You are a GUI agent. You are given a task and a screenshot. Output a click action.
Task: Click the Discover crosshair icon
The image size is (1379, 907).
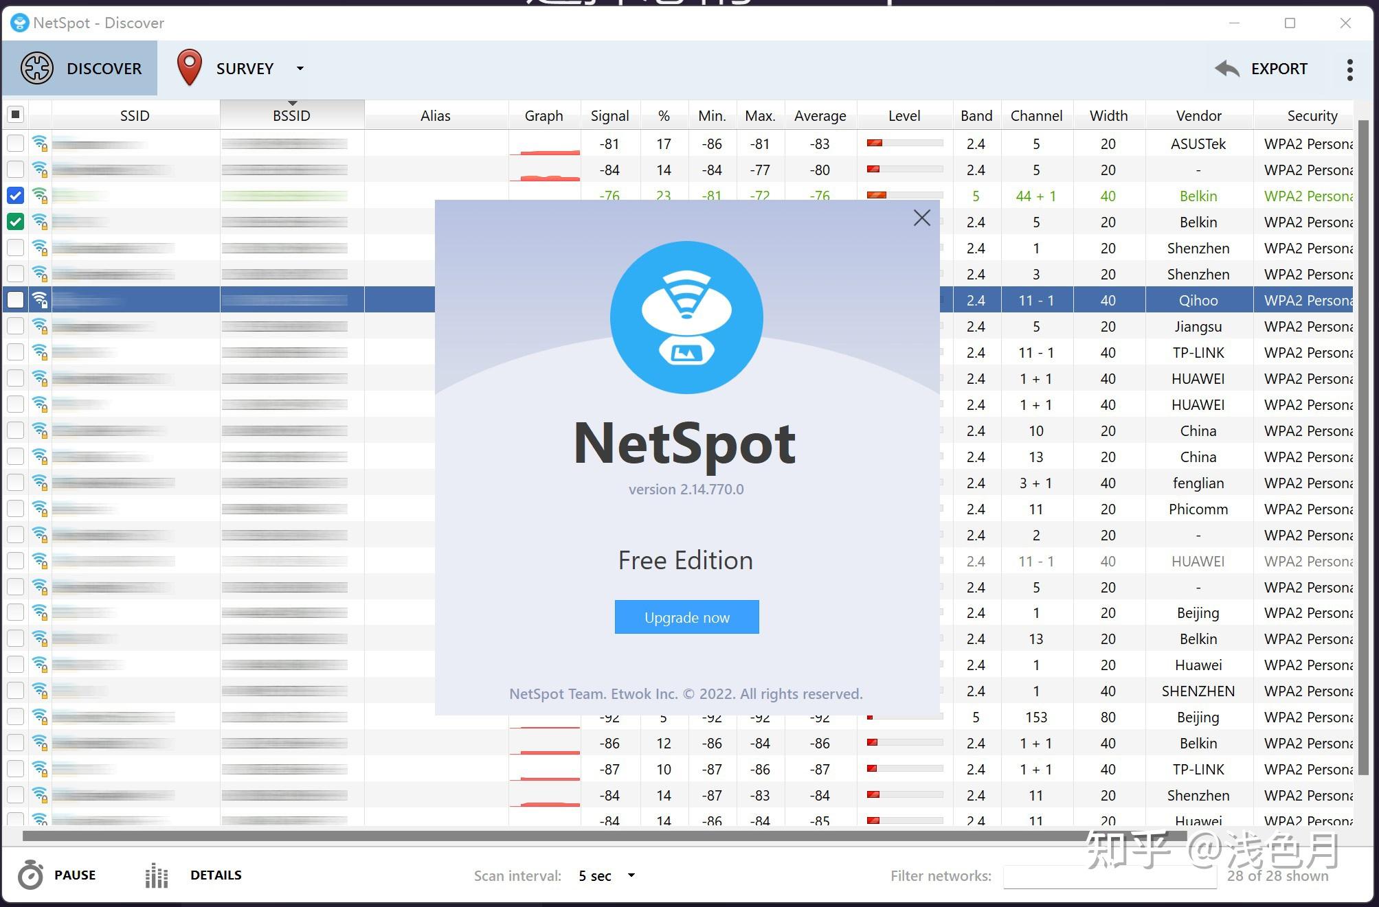pyautogui.click(x=36, y=68)
